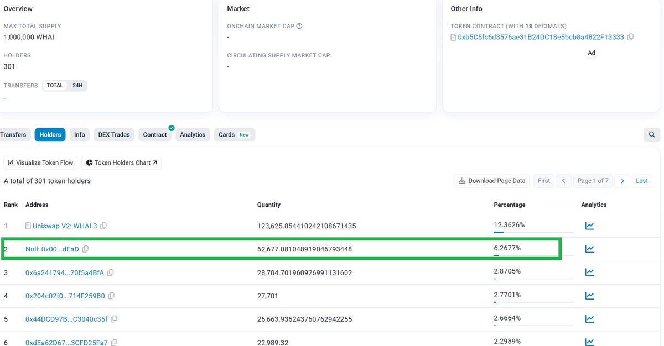Click 'A total of 301 token holders' text
This screenshot has width=664, height=346.
tap(47, 181)
